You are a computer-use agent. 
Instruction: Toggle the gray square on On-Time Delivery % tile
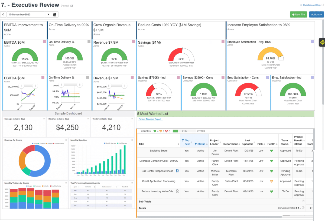click(89, 42)
